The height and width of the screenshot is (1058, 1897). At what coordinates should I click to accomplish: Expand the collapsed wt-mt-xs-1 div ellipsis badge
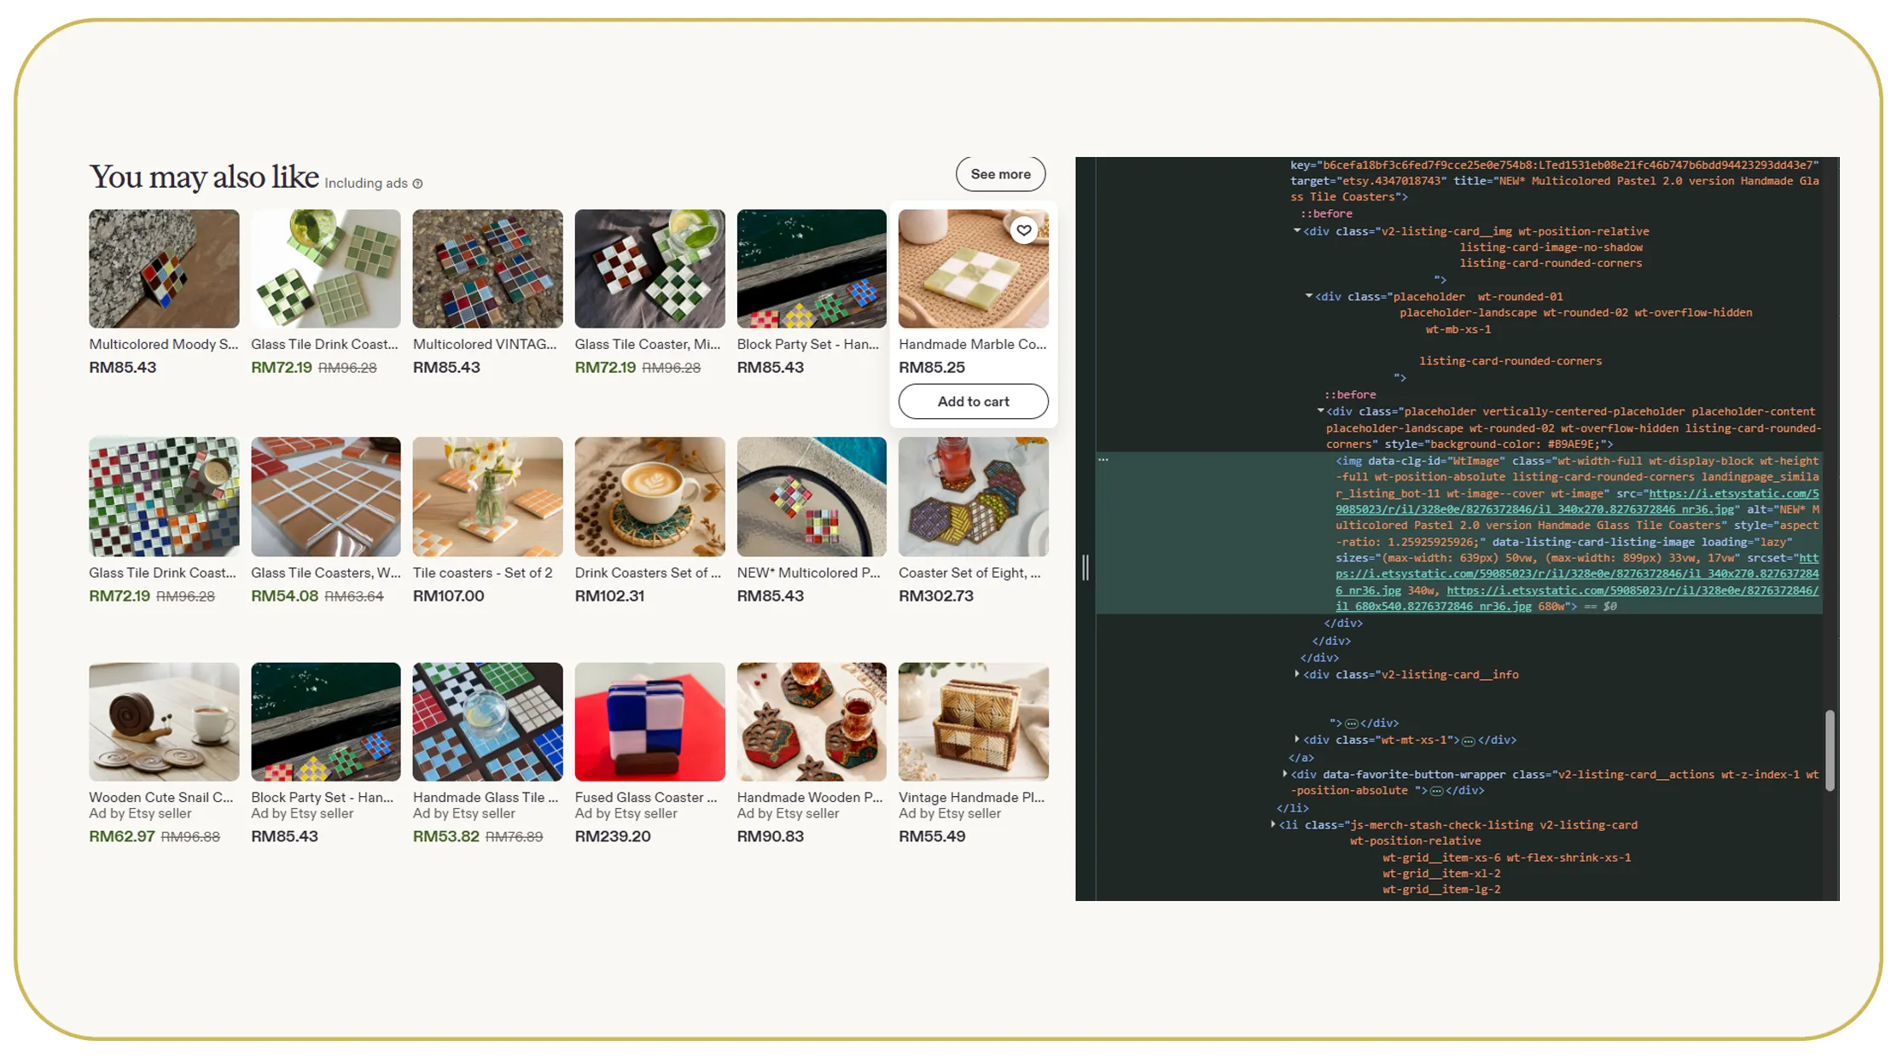(x=1468, y=741)
